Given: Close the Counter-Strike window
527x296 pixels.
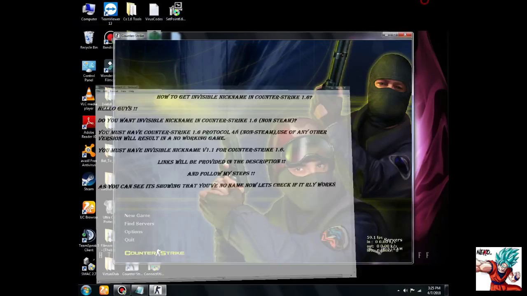Looking at the screenshot, I should [x=405, y=35].
